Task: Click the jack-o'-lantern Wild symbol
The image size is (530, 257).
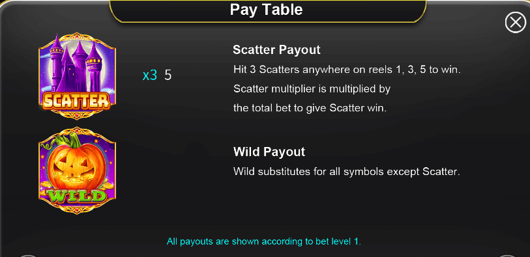Action: click(x=78, y=170)
